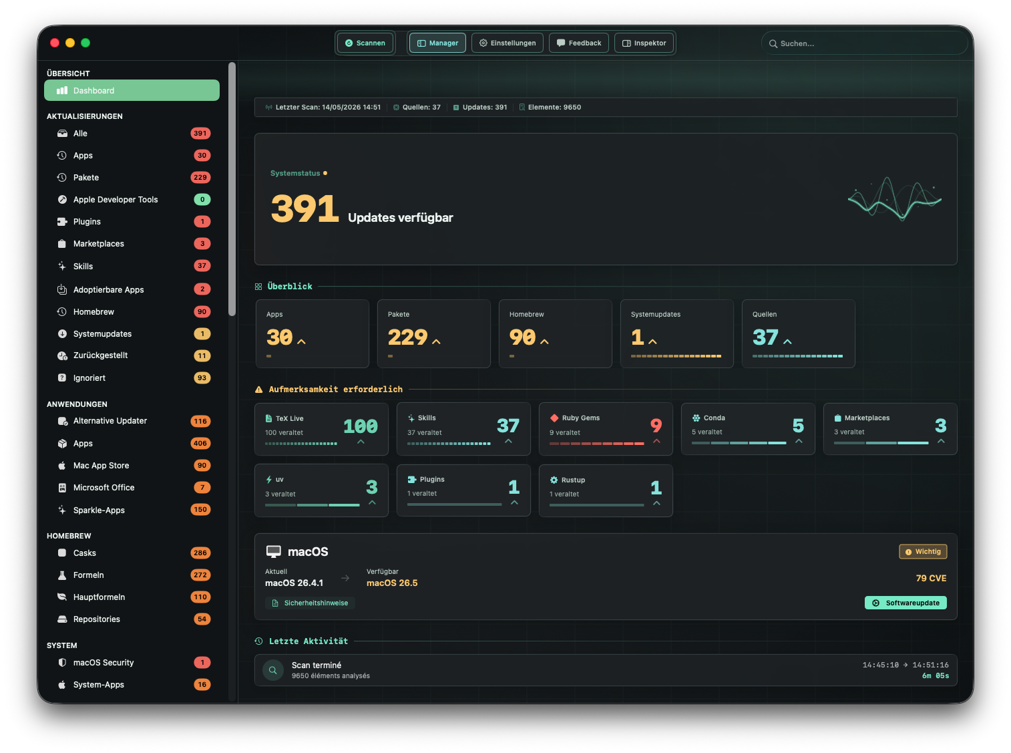Click the computer monitor icon beside macOS
1011x753 pixels.
274,552
